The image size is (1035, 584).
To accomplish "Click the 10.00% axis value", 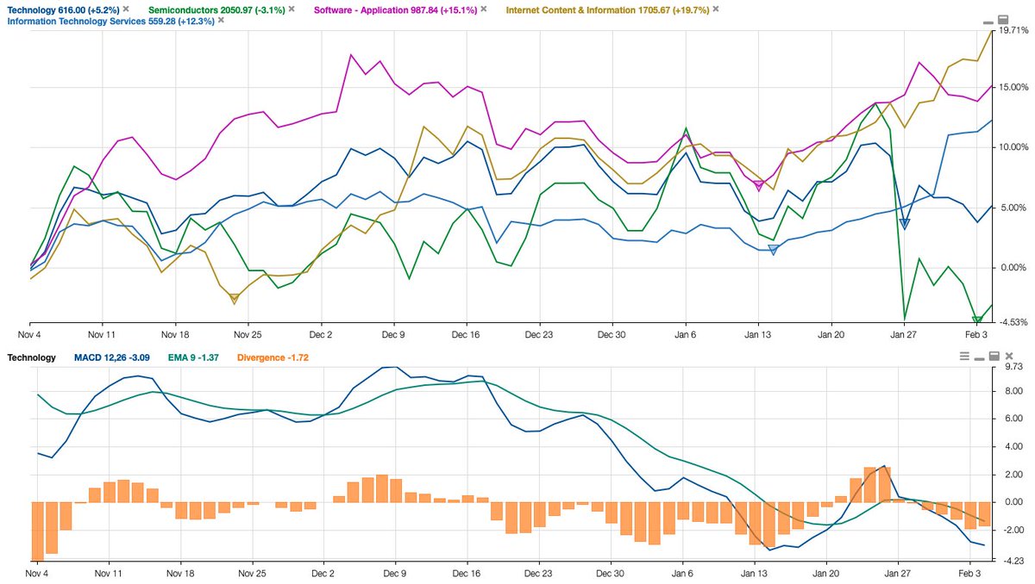I will tap(1014, 147).
